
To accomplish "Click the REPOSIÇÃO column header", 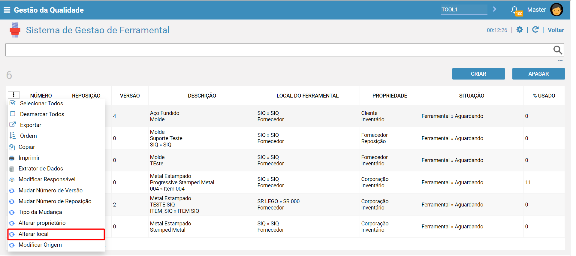I will (x=86, y=95).
